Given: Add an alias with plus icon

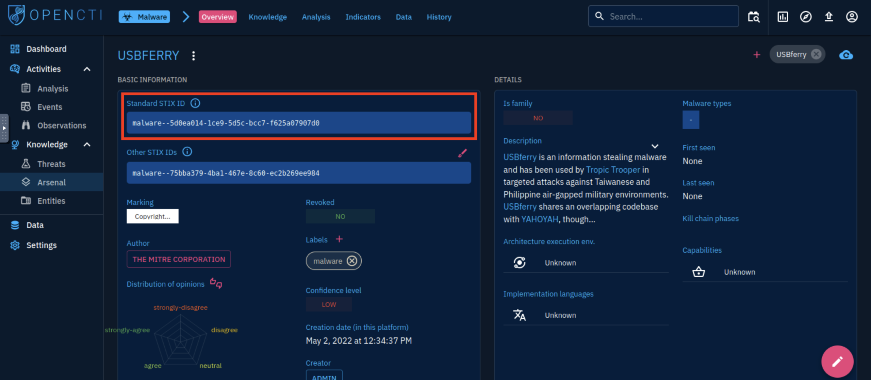Looking at the screenshot, I should click(x=757, y=55).
